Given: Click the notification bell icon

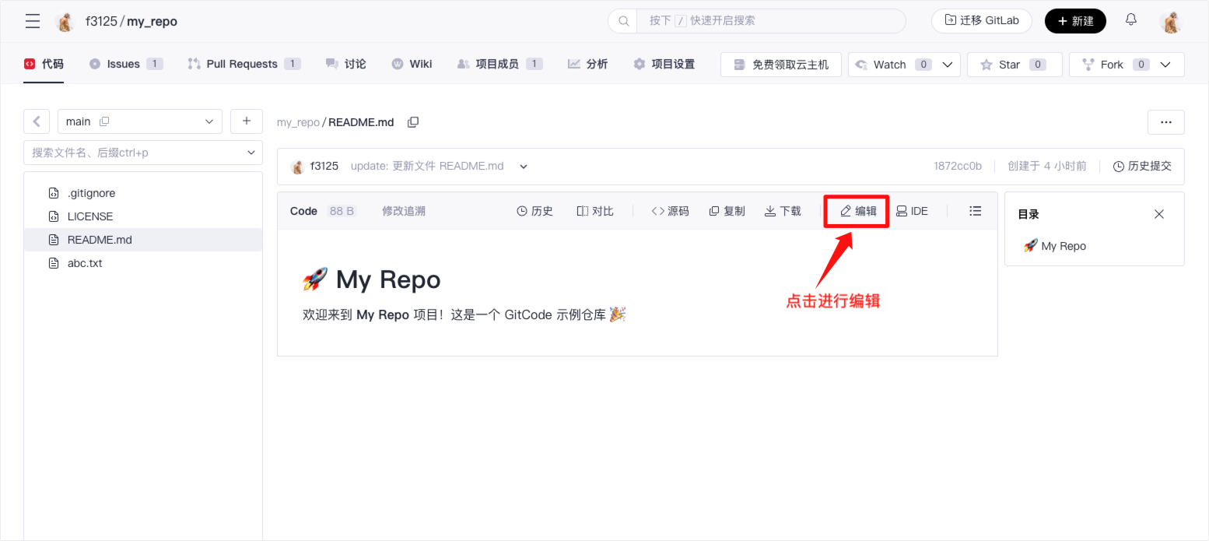Looking at the screenshot, I should 1131,20.
